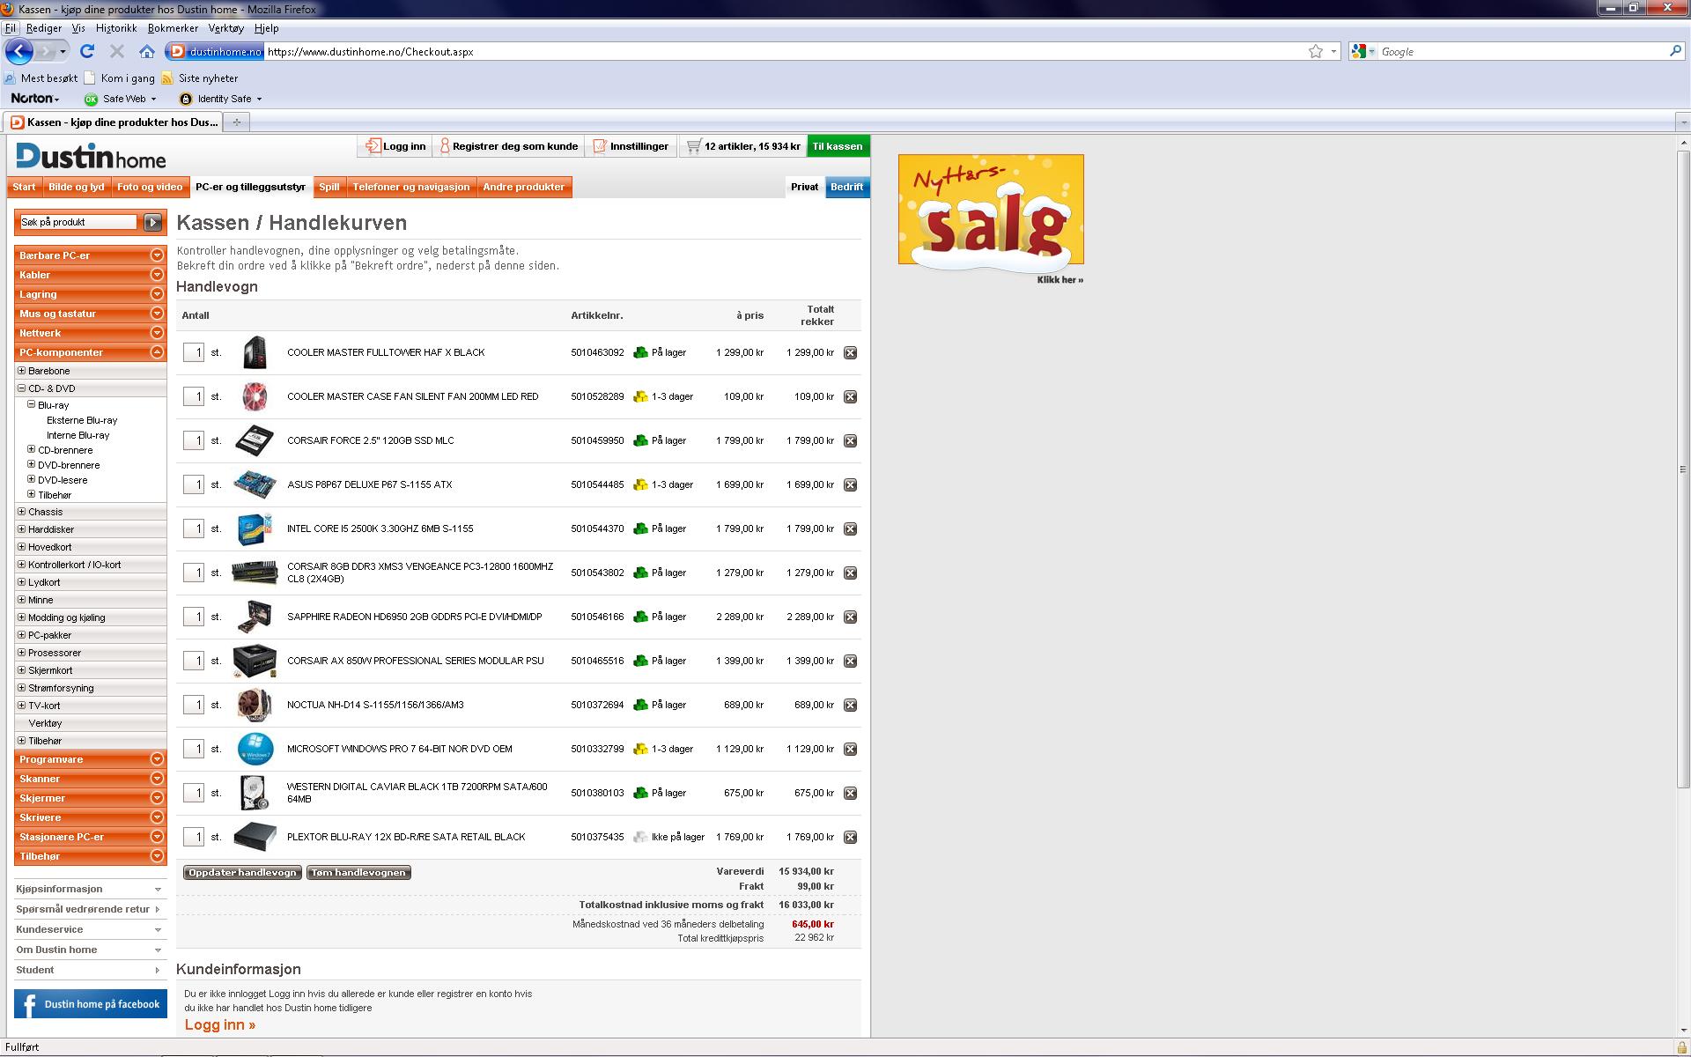
Task: Expand the Student section
Action: pos(90,970)
